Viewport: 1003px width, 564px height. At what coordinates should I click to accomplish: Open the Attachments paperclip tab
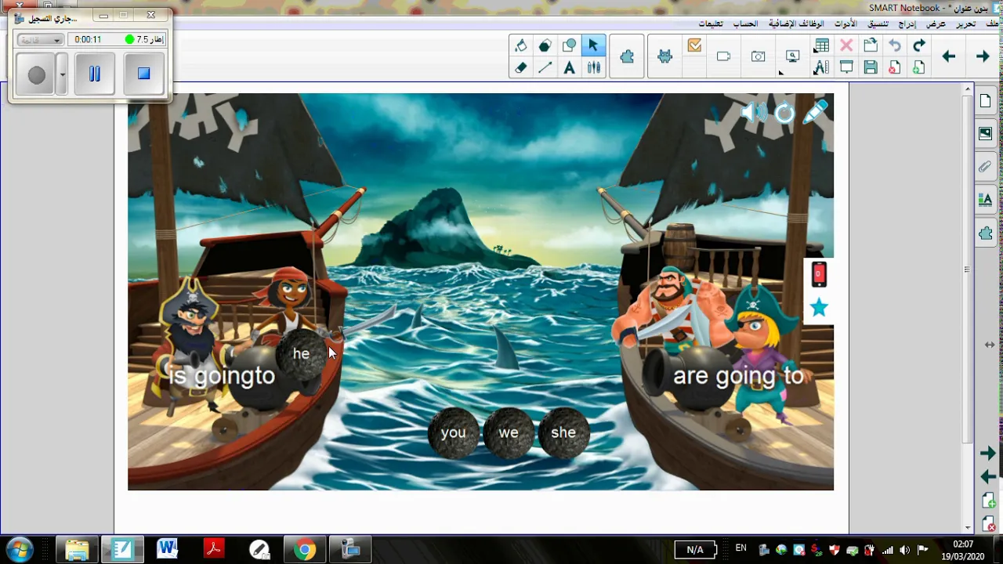[x=986, y=167]
